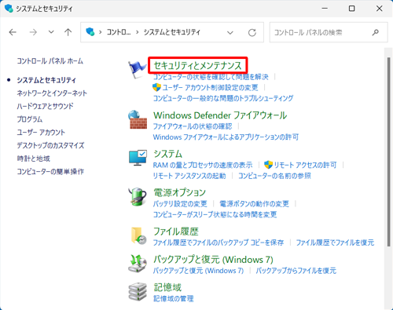Click blue バックアップと復元 (Windows 7) sublink
Image resolution: width=393 pixels, height=310 pixels.
(198, 271)
